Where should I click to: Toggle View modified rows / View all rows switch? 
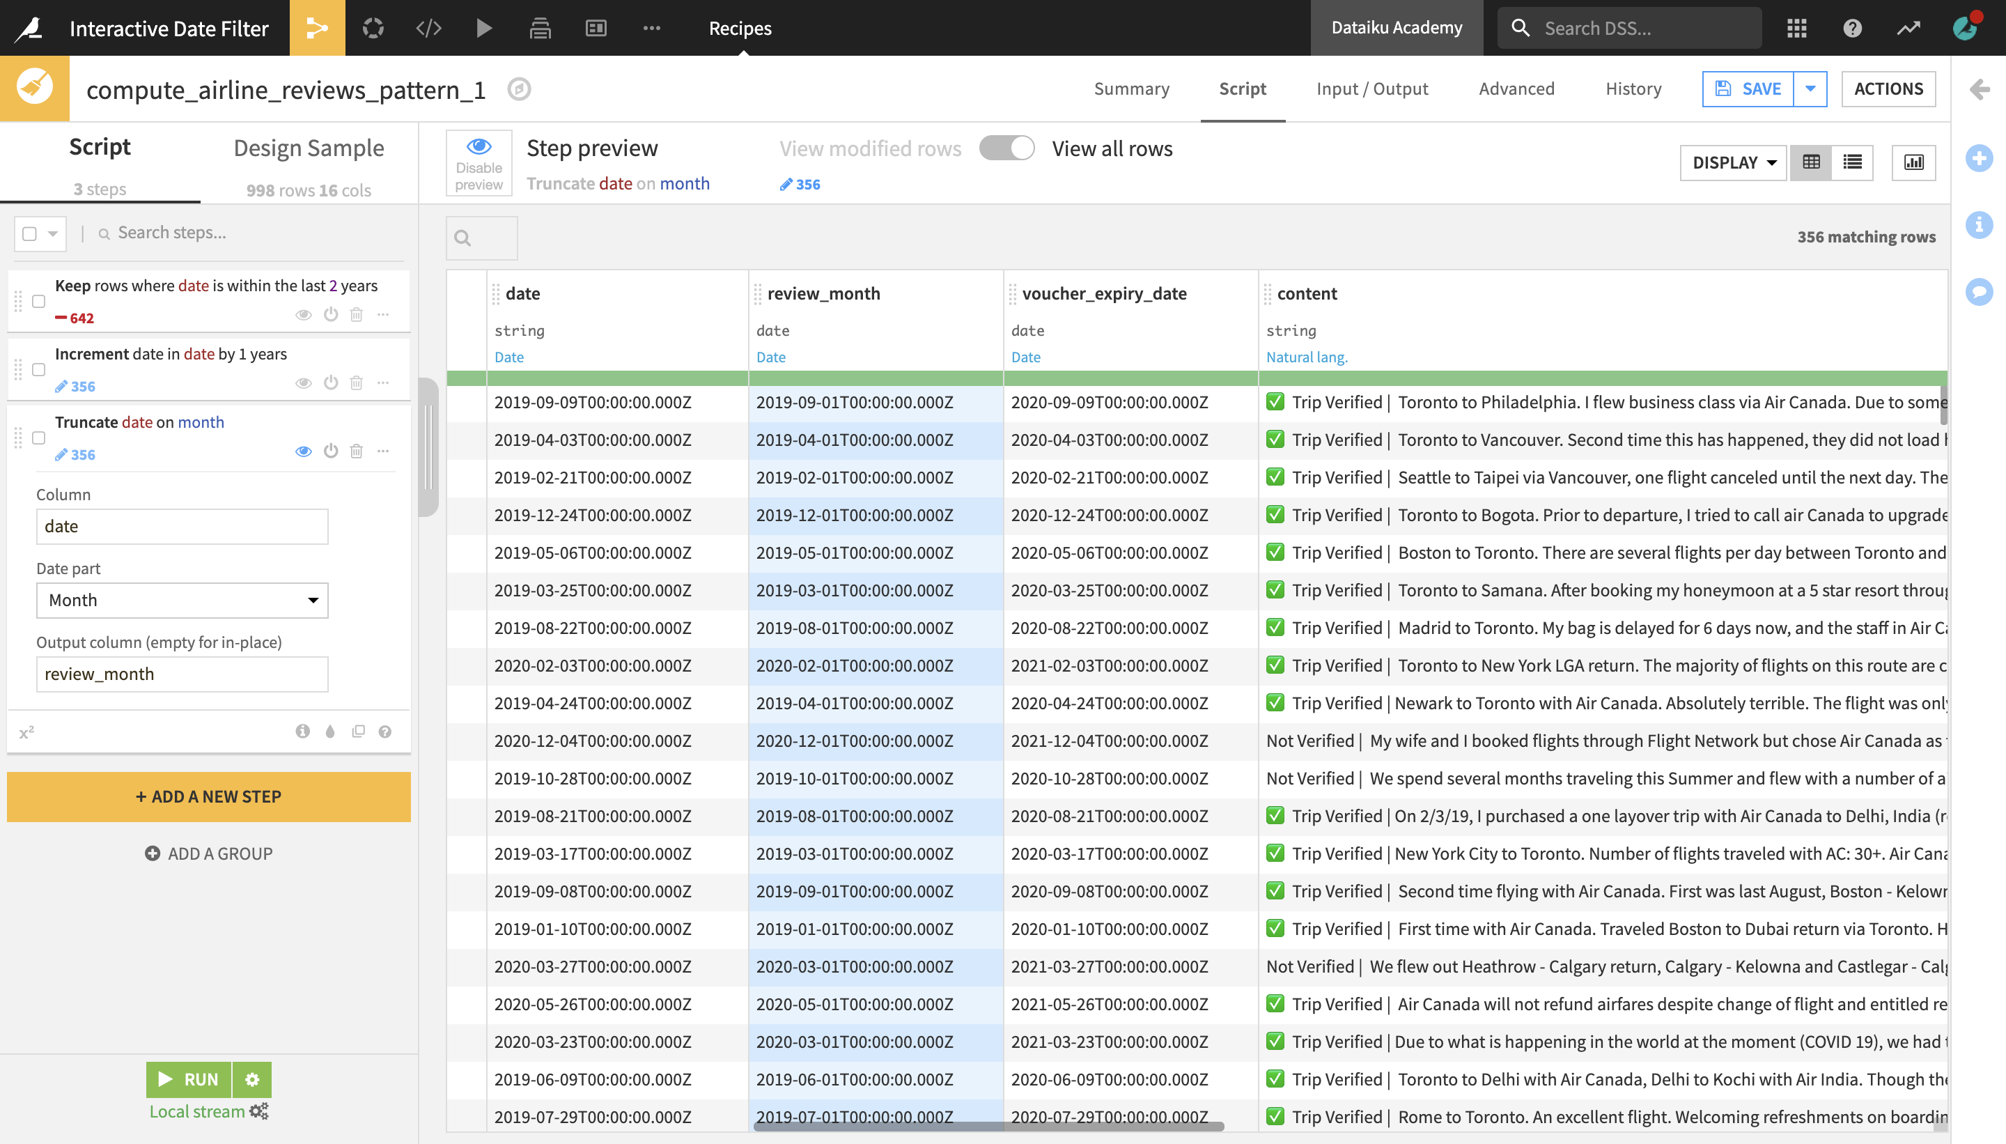pyautogui.click(x=1006, y=148)
